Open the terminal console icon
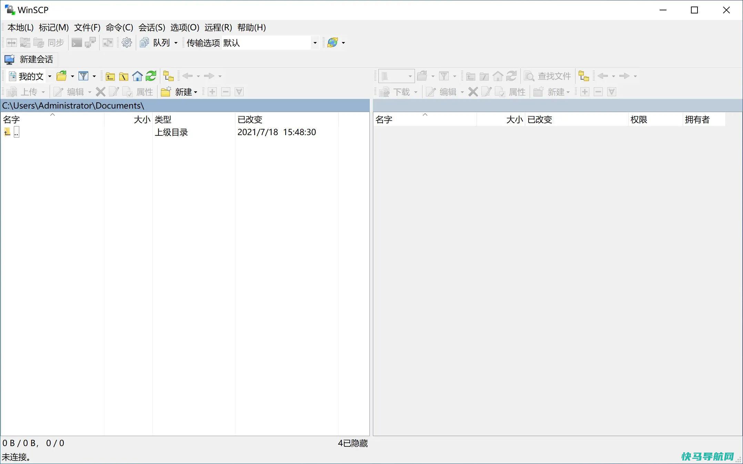This screenshot has height=464, width=743. 77,43
